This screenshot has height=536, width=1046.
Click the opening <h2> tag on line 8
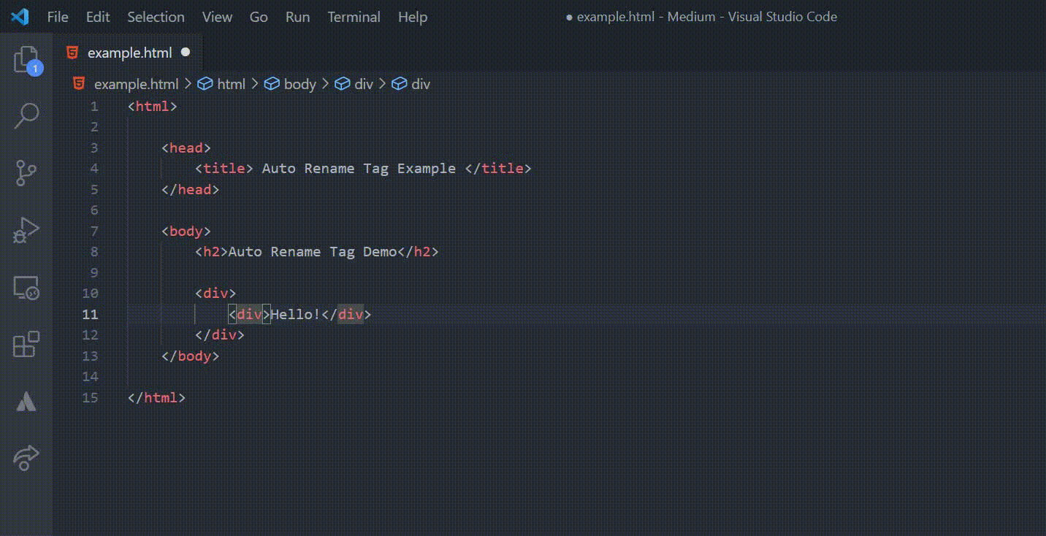(x=212, y=252)
